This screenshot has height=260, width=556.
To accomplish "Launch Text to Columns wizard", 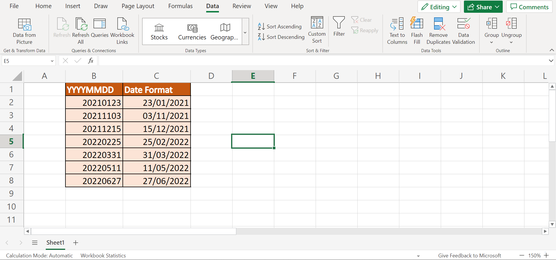I will click(397, 31).
